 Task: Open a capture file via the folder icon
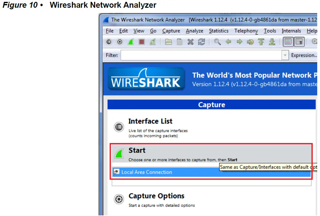[x=168, y=42]
